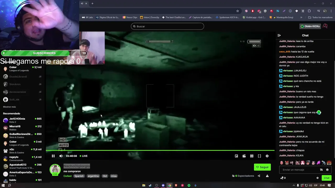This screenshot has width=335, height=188.
Task: Open davooxeneize offline followed channel
Action: 23,92
